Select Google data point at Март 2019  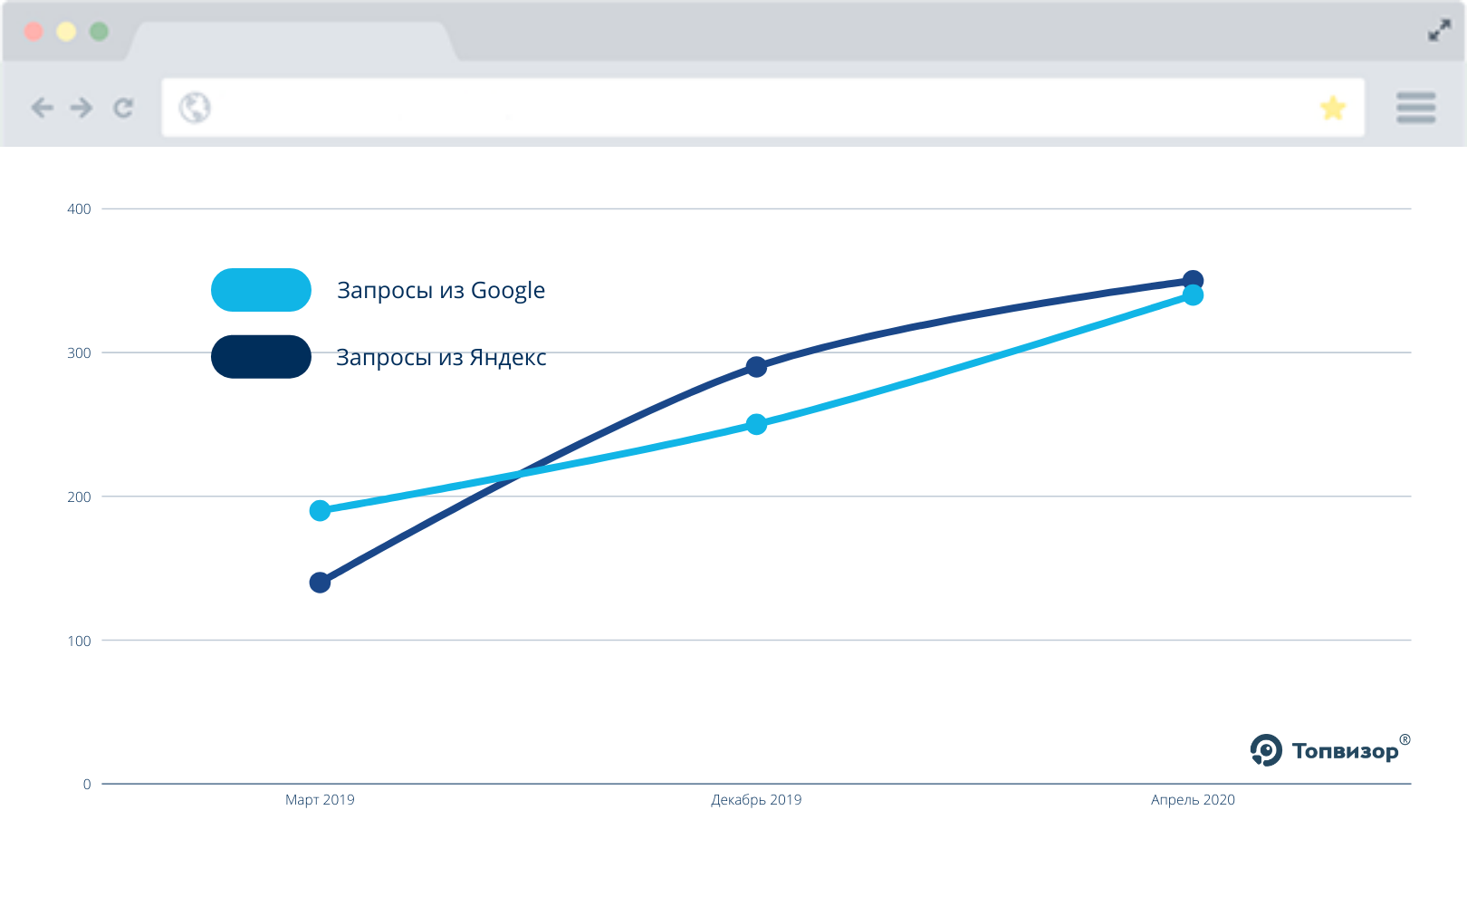[x=320, y=511]
